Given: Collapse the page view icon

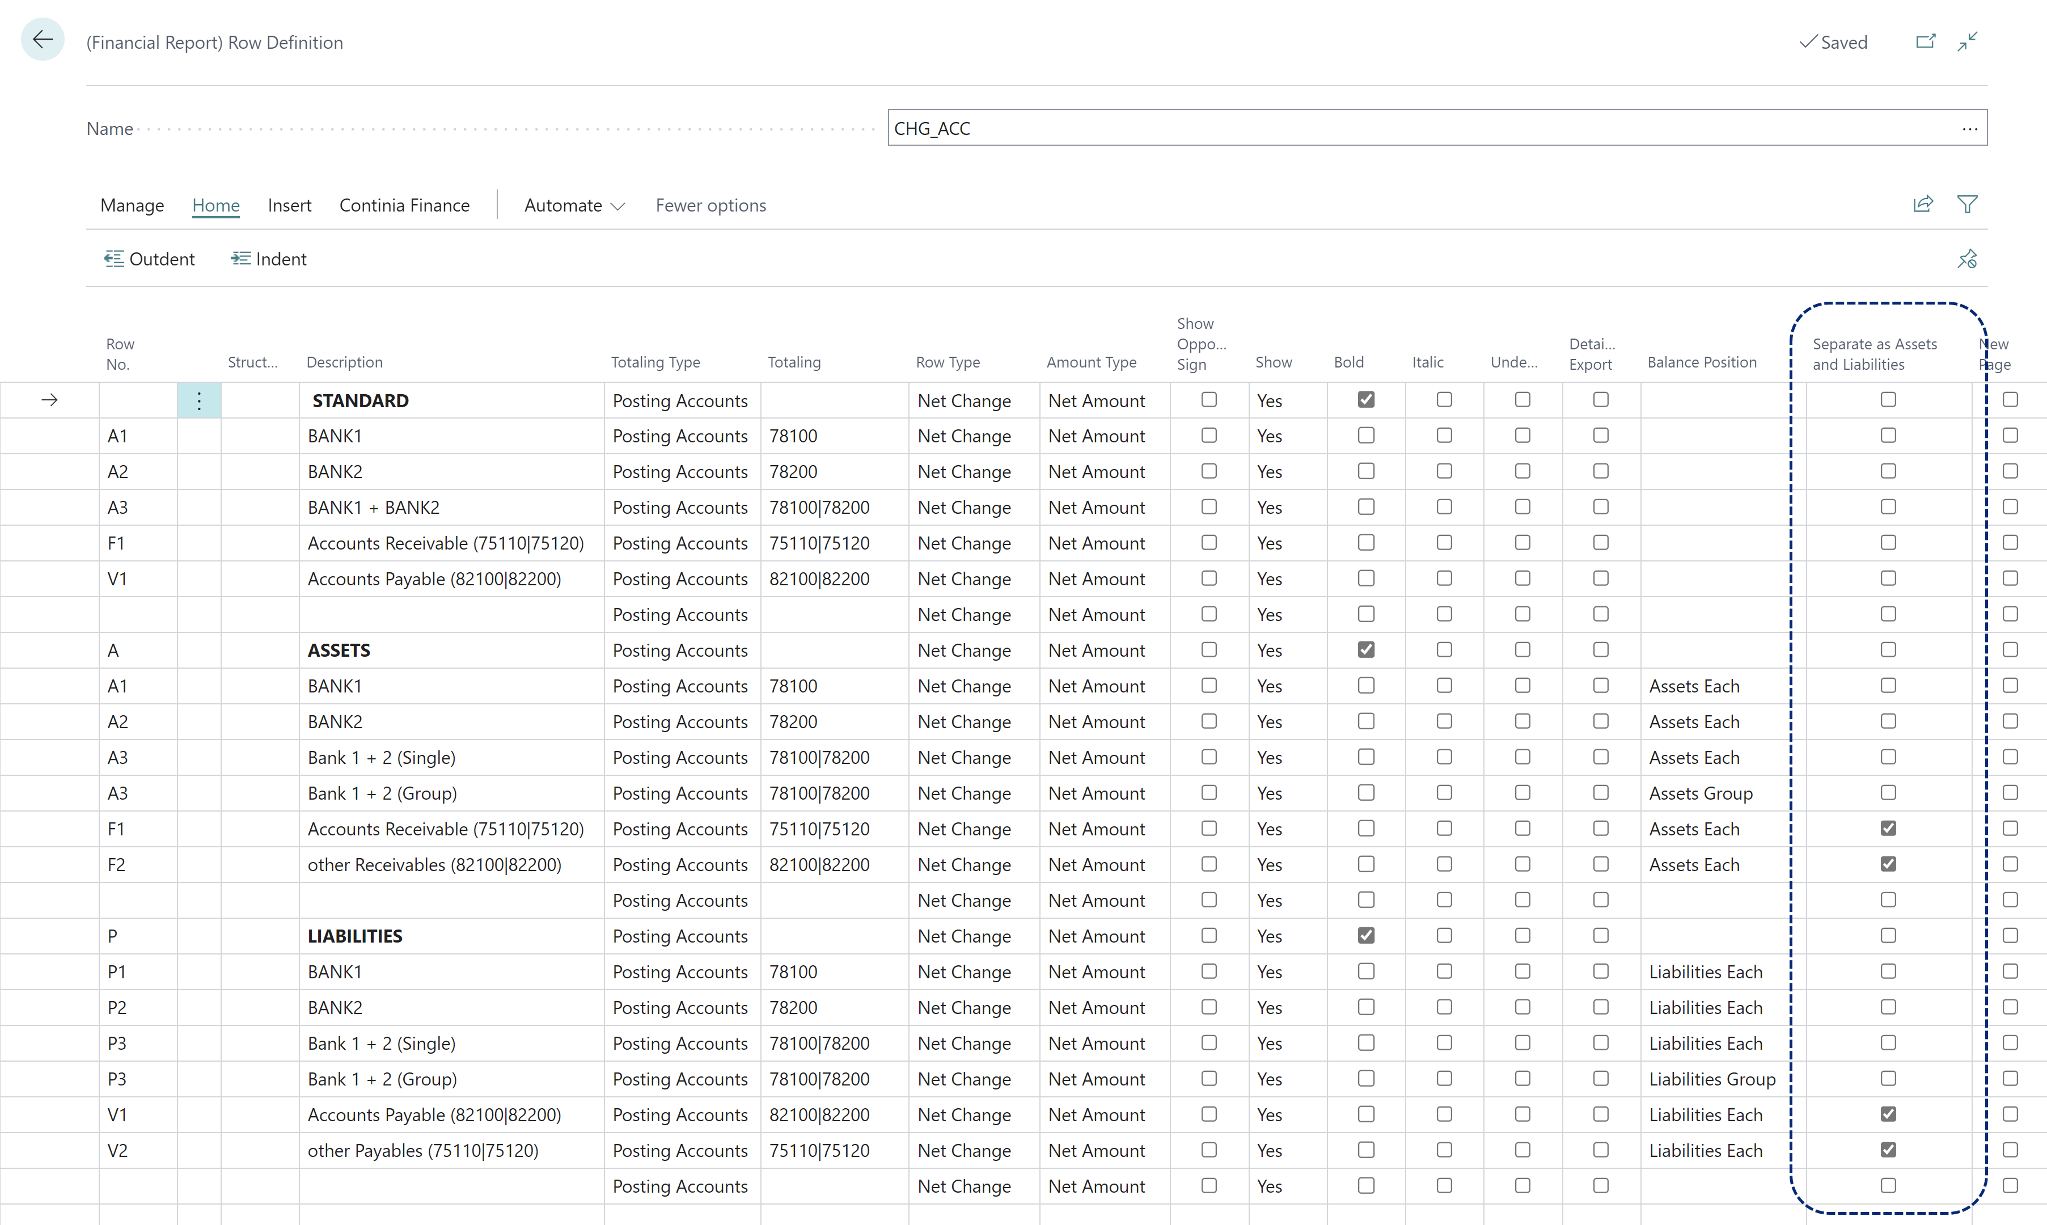Looking at the screenshot, I should click(1968, 41).
